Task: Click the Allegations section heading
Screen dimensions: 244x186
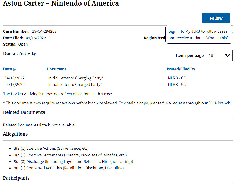Action: click(15, 134)
